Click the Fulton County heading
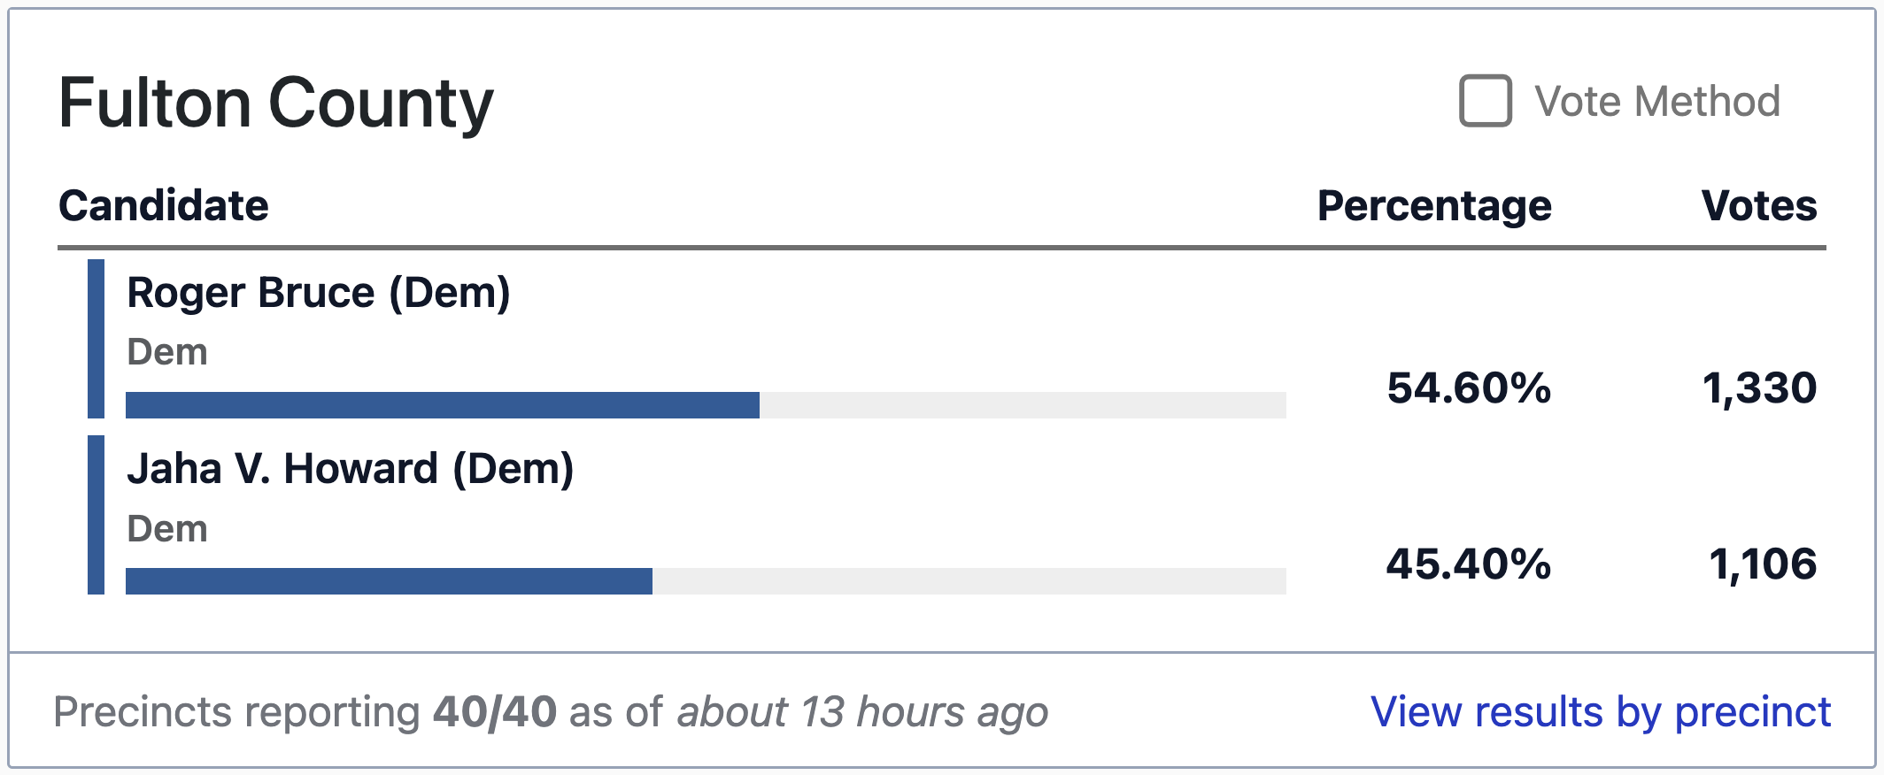 pos(276,104)
